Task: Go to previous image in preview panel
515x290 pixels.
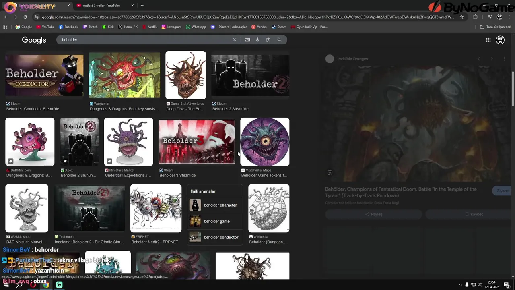Action: pyautogui.click(x=478, y=59)
